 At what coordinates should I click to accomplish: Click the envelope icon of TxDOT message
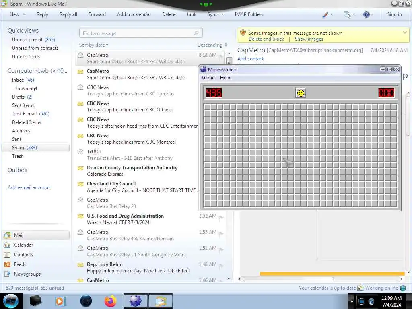[x=80, y=152]
